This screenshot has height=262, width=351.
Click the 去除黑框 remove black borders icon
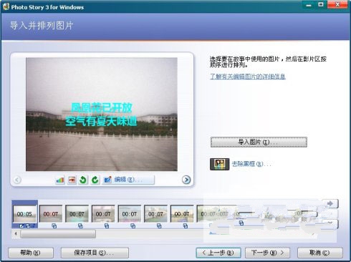(x=219, y=164)
